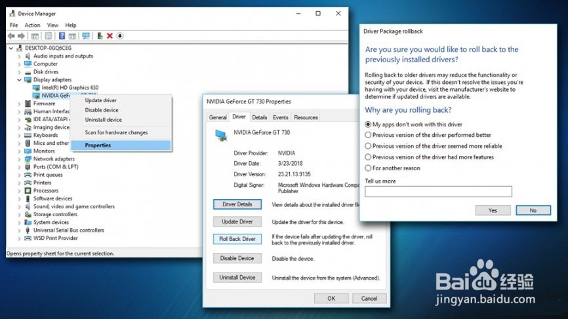Viewport: 568px width, 319px height.
Task: Select the 'For another reason' option
Action: pyautogui.click(x=368, y=168)
